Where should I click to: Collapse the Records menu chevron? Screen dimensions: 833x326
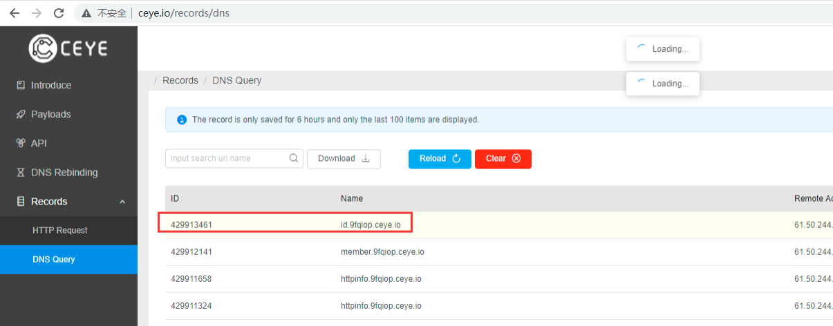coord(122,202)
